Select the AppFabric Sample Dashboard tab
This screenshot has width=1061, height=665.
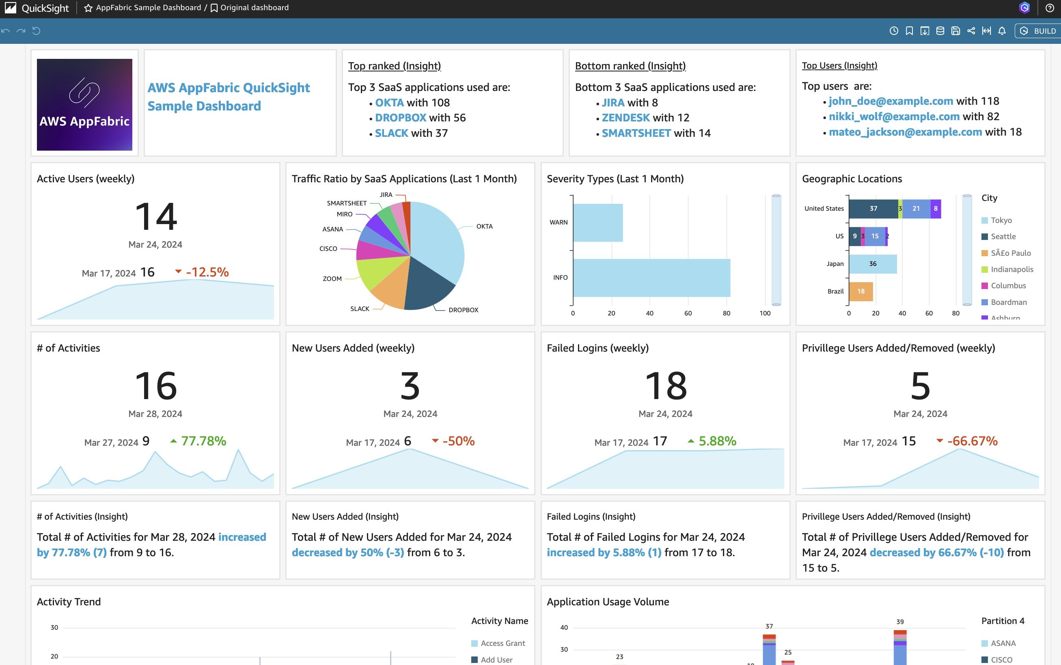(x=148, y=8)
